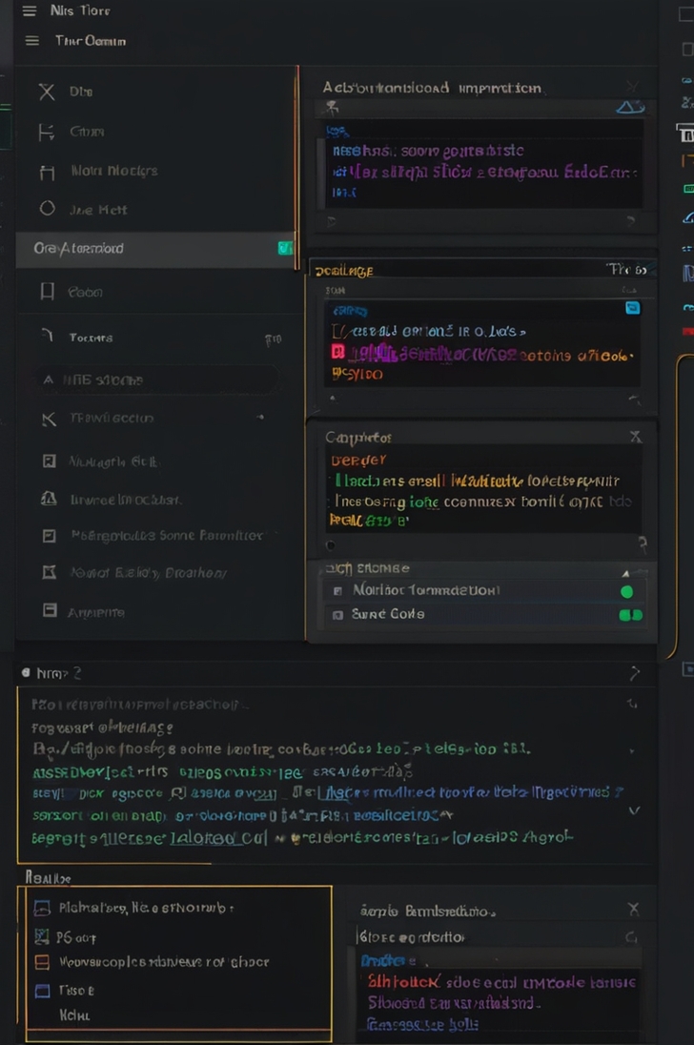Click the circle icon beside Jne Hett
This screenshot has width=694, height=1045.
pyautogui.click(x=47, y=209)
